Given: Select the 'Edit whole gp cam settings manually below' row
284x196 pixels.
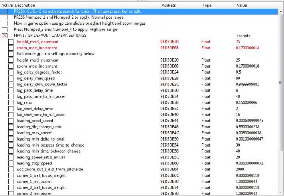Looking at the screenshot, I should [x=56, y=54].
